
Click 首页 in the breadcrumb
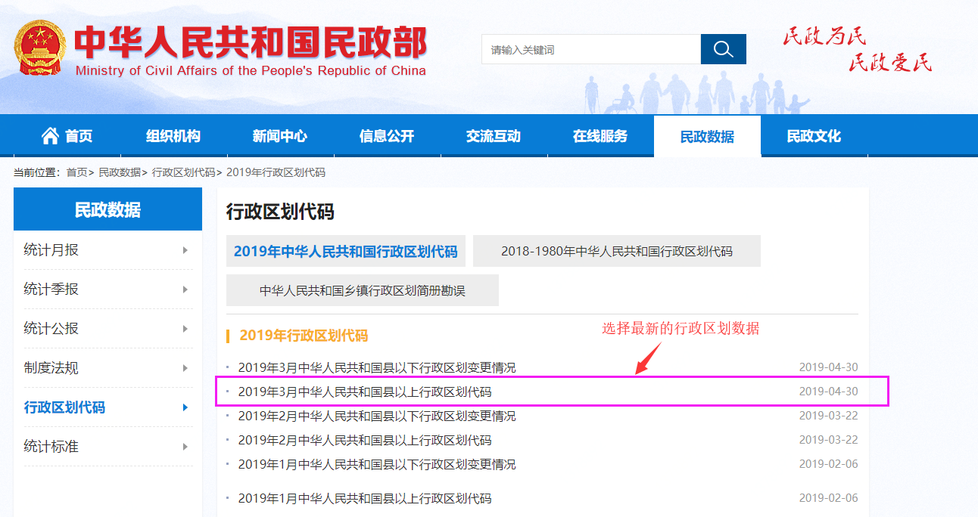pos(77,172)
